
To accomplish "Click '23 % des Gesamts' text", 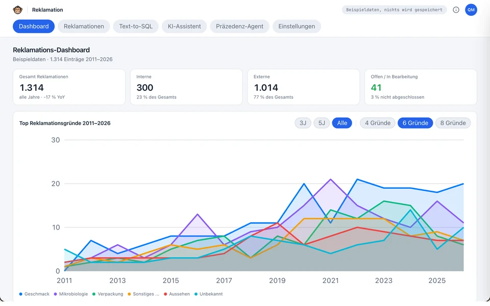I will pyautogui.click(x=156, y=97).
